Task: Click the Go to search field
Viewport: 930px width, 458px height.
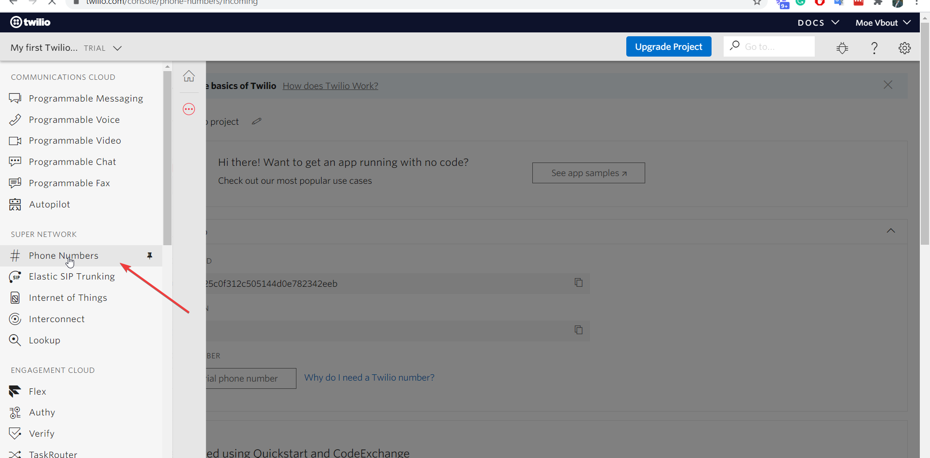Action: point(769,46)
